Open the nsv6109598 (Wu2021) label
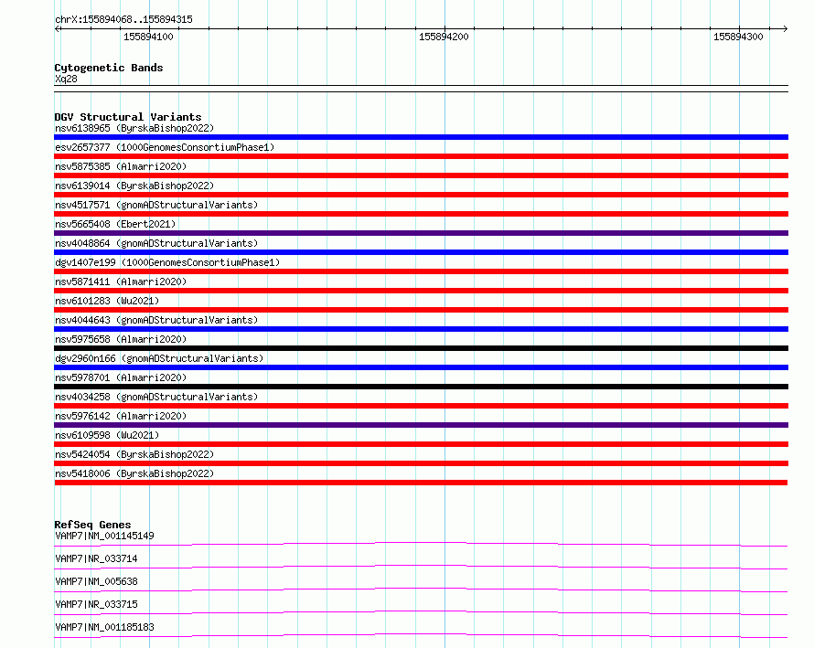814x648 pixels. click(x=107, y=435)
